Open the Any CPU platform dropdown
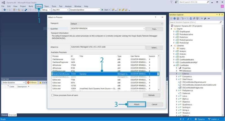 [67, 10]
